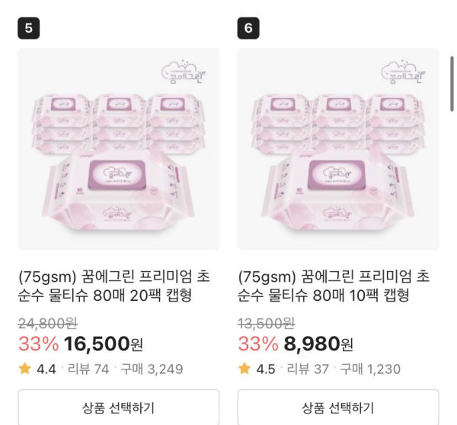Click the 8,980원 sale price
The width and height of the screenshot is (457, 425).
click(x=318, y=344)
